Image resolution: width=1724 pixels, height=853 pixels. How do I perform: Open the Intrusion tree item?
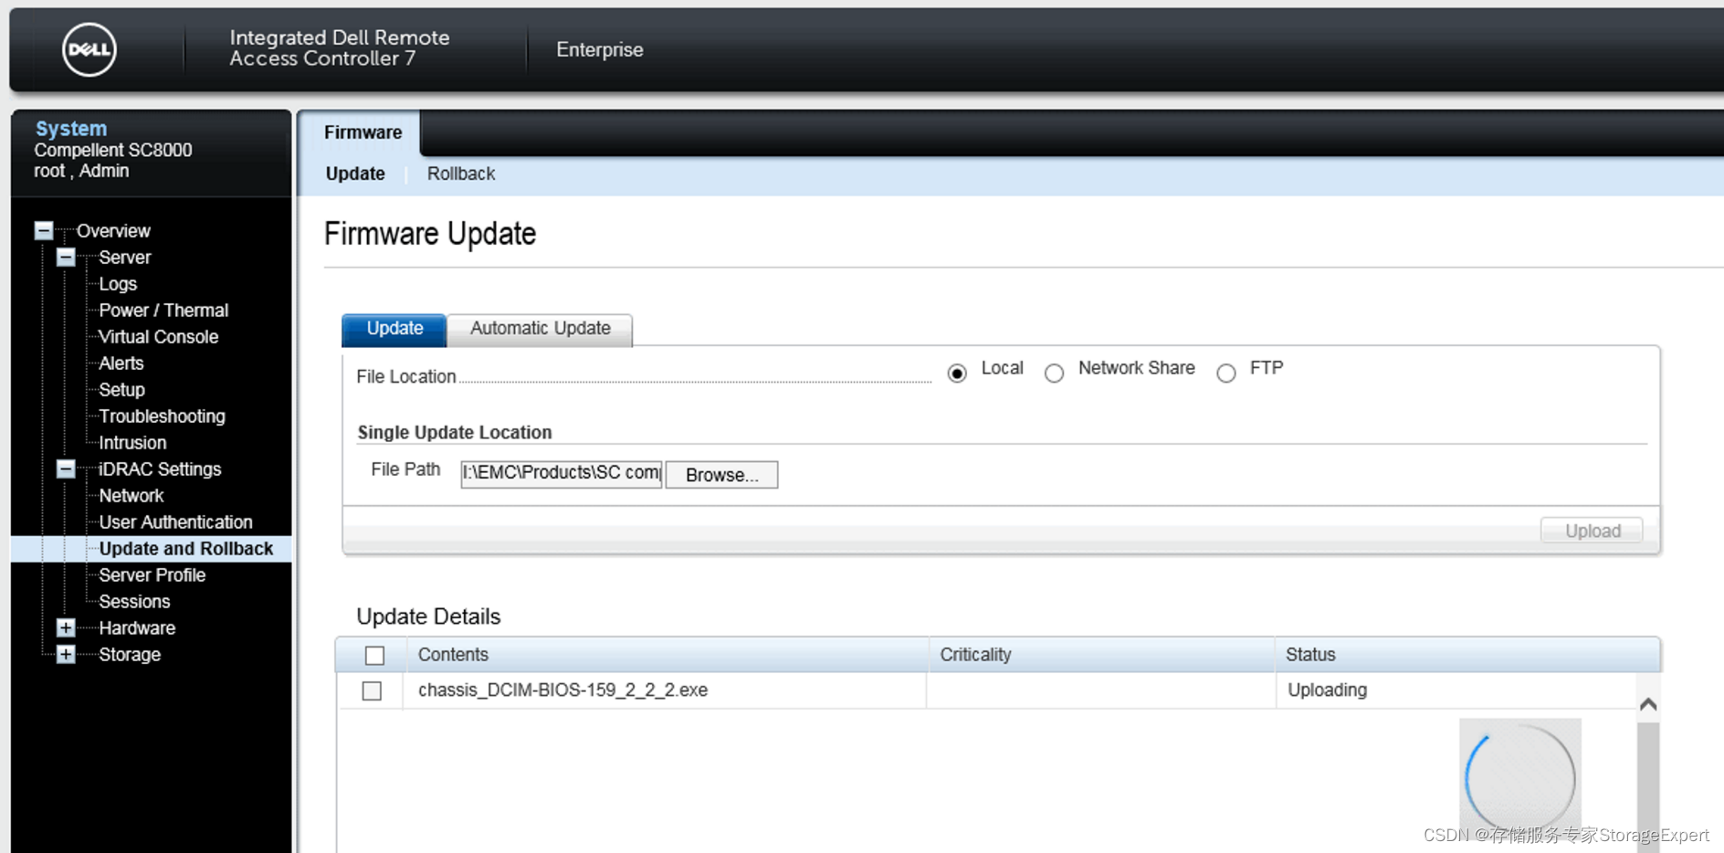coord(132,443)
